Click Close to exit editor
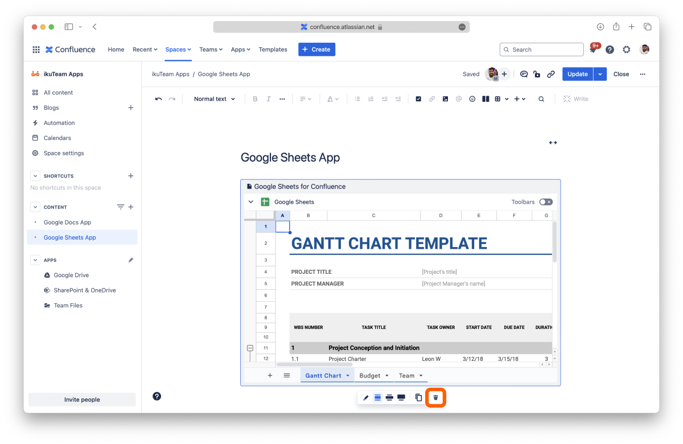This screenshot has height=444, width=683. click(x=621, y=74)
